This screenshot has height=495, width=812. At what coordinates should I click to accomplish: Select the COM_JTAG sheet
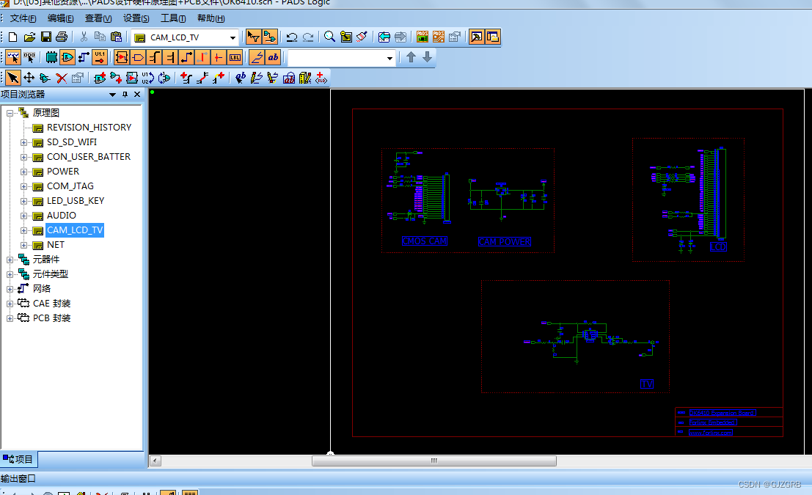70,186
